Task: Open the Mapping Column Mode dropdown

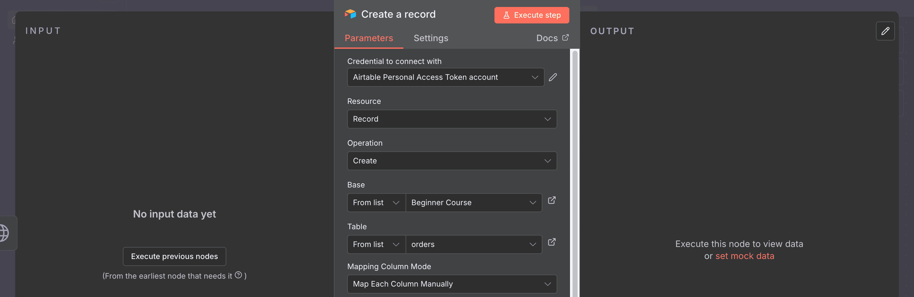Action: (x=452, y=284)
